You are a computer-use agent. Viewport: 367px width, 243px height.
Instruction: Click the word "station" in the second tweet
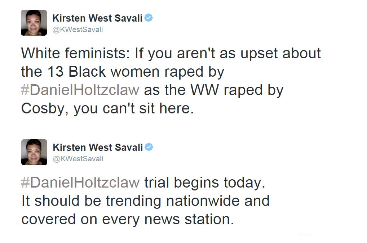[207, 219]
